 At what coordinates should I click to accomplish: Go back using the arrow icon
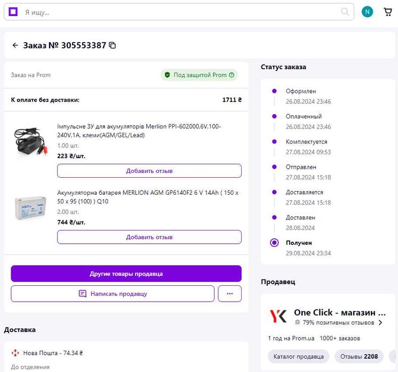coord(15,45)
